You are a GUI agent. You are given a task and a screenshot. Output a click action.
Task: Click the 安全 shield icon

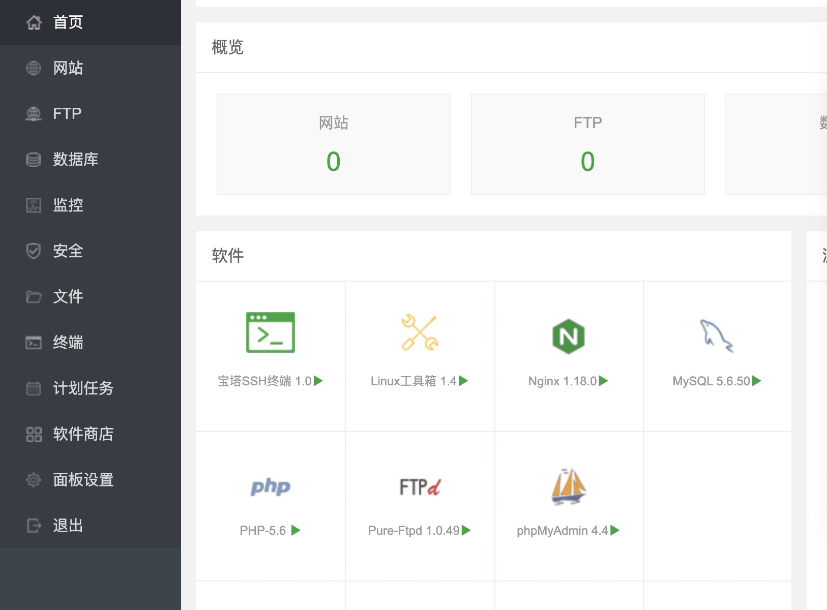click(33, 251)
